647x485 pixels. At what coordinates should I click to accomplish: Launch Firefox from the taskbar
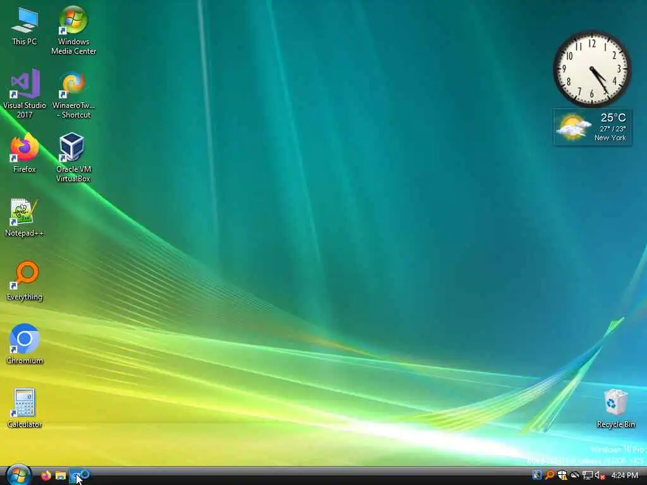click(x=45, y=476)
